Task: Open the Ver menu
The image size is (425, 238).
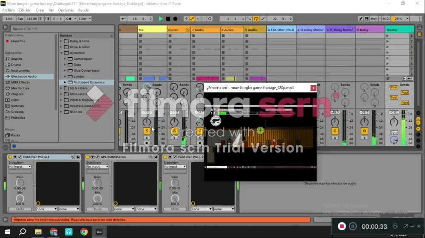Action: [51, 10]
